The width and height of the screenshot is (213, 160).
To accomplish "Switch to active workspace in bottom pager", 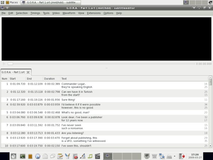I will (x=108, y=156).
